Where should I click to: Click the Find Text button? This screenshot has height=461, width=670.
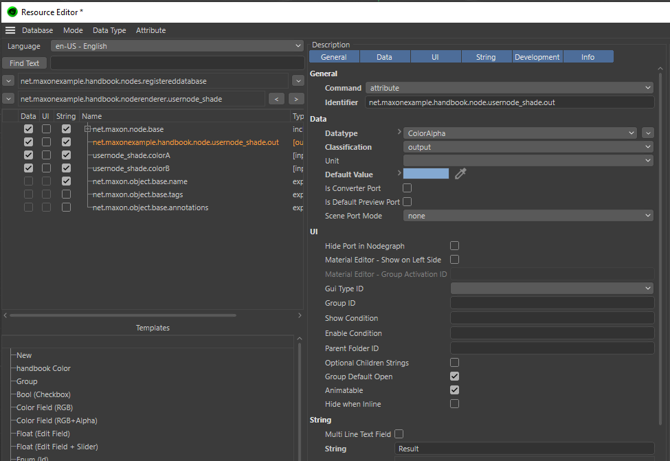pyautogui.click(x=25, y=63)
